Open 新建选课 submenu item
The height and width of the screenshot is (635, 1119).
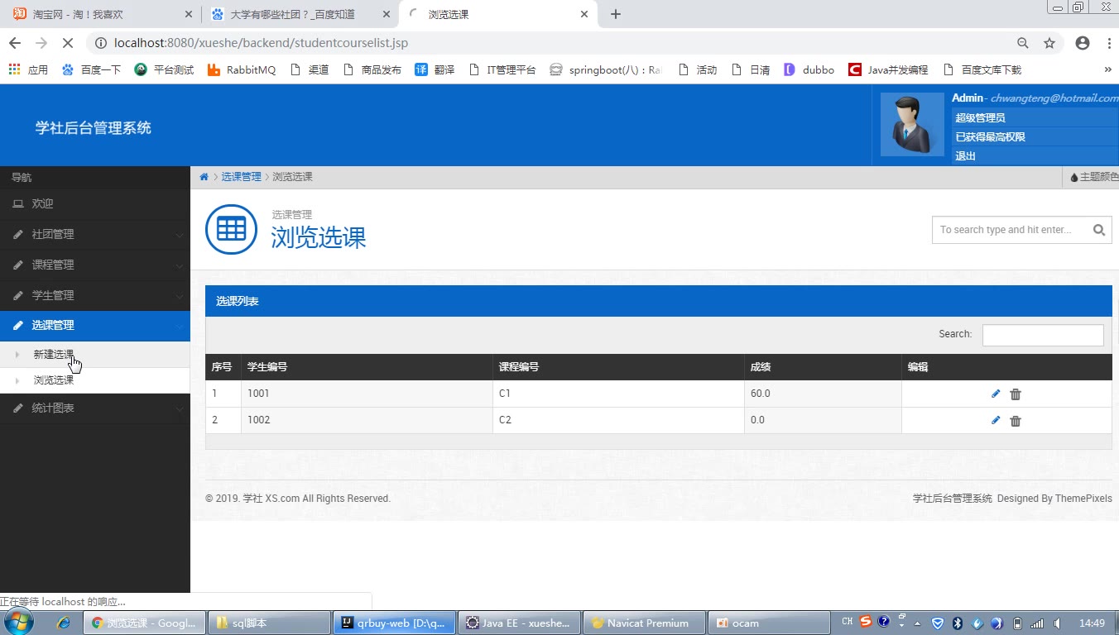(x=95, y=354)
